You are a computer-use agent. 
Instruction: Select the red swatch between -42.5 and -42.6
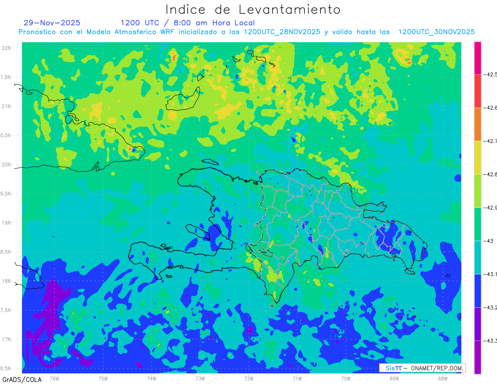pyautogui.click(x=478, y=91)
